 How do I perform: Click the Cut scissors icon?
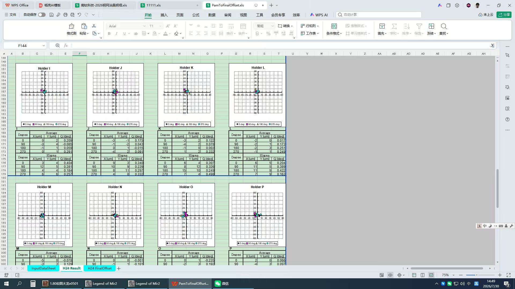94,26
